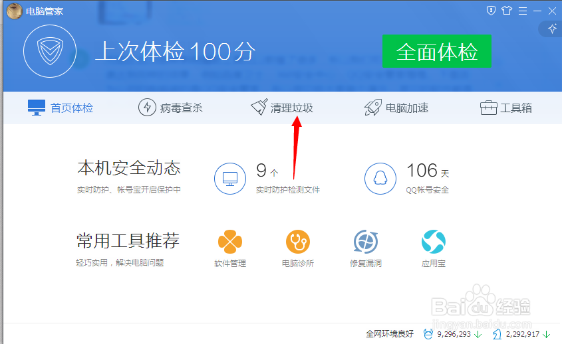Click the 电脑管家 title text

pyautogui.click(x=45, y=11)
